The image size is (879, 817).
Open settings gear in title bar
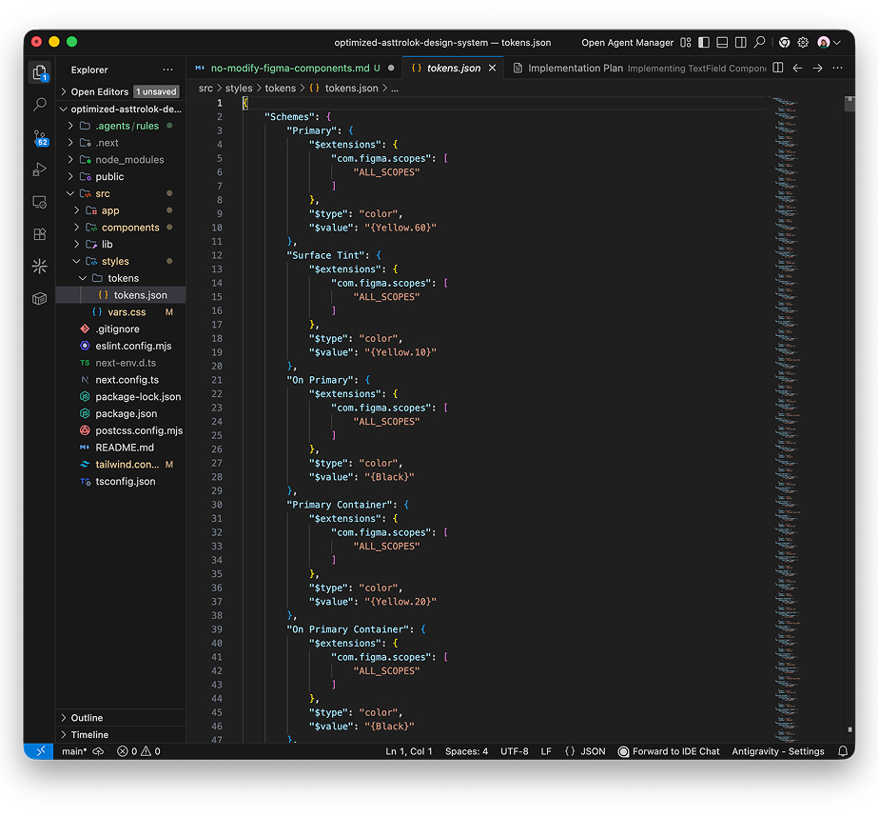point(803,43)
